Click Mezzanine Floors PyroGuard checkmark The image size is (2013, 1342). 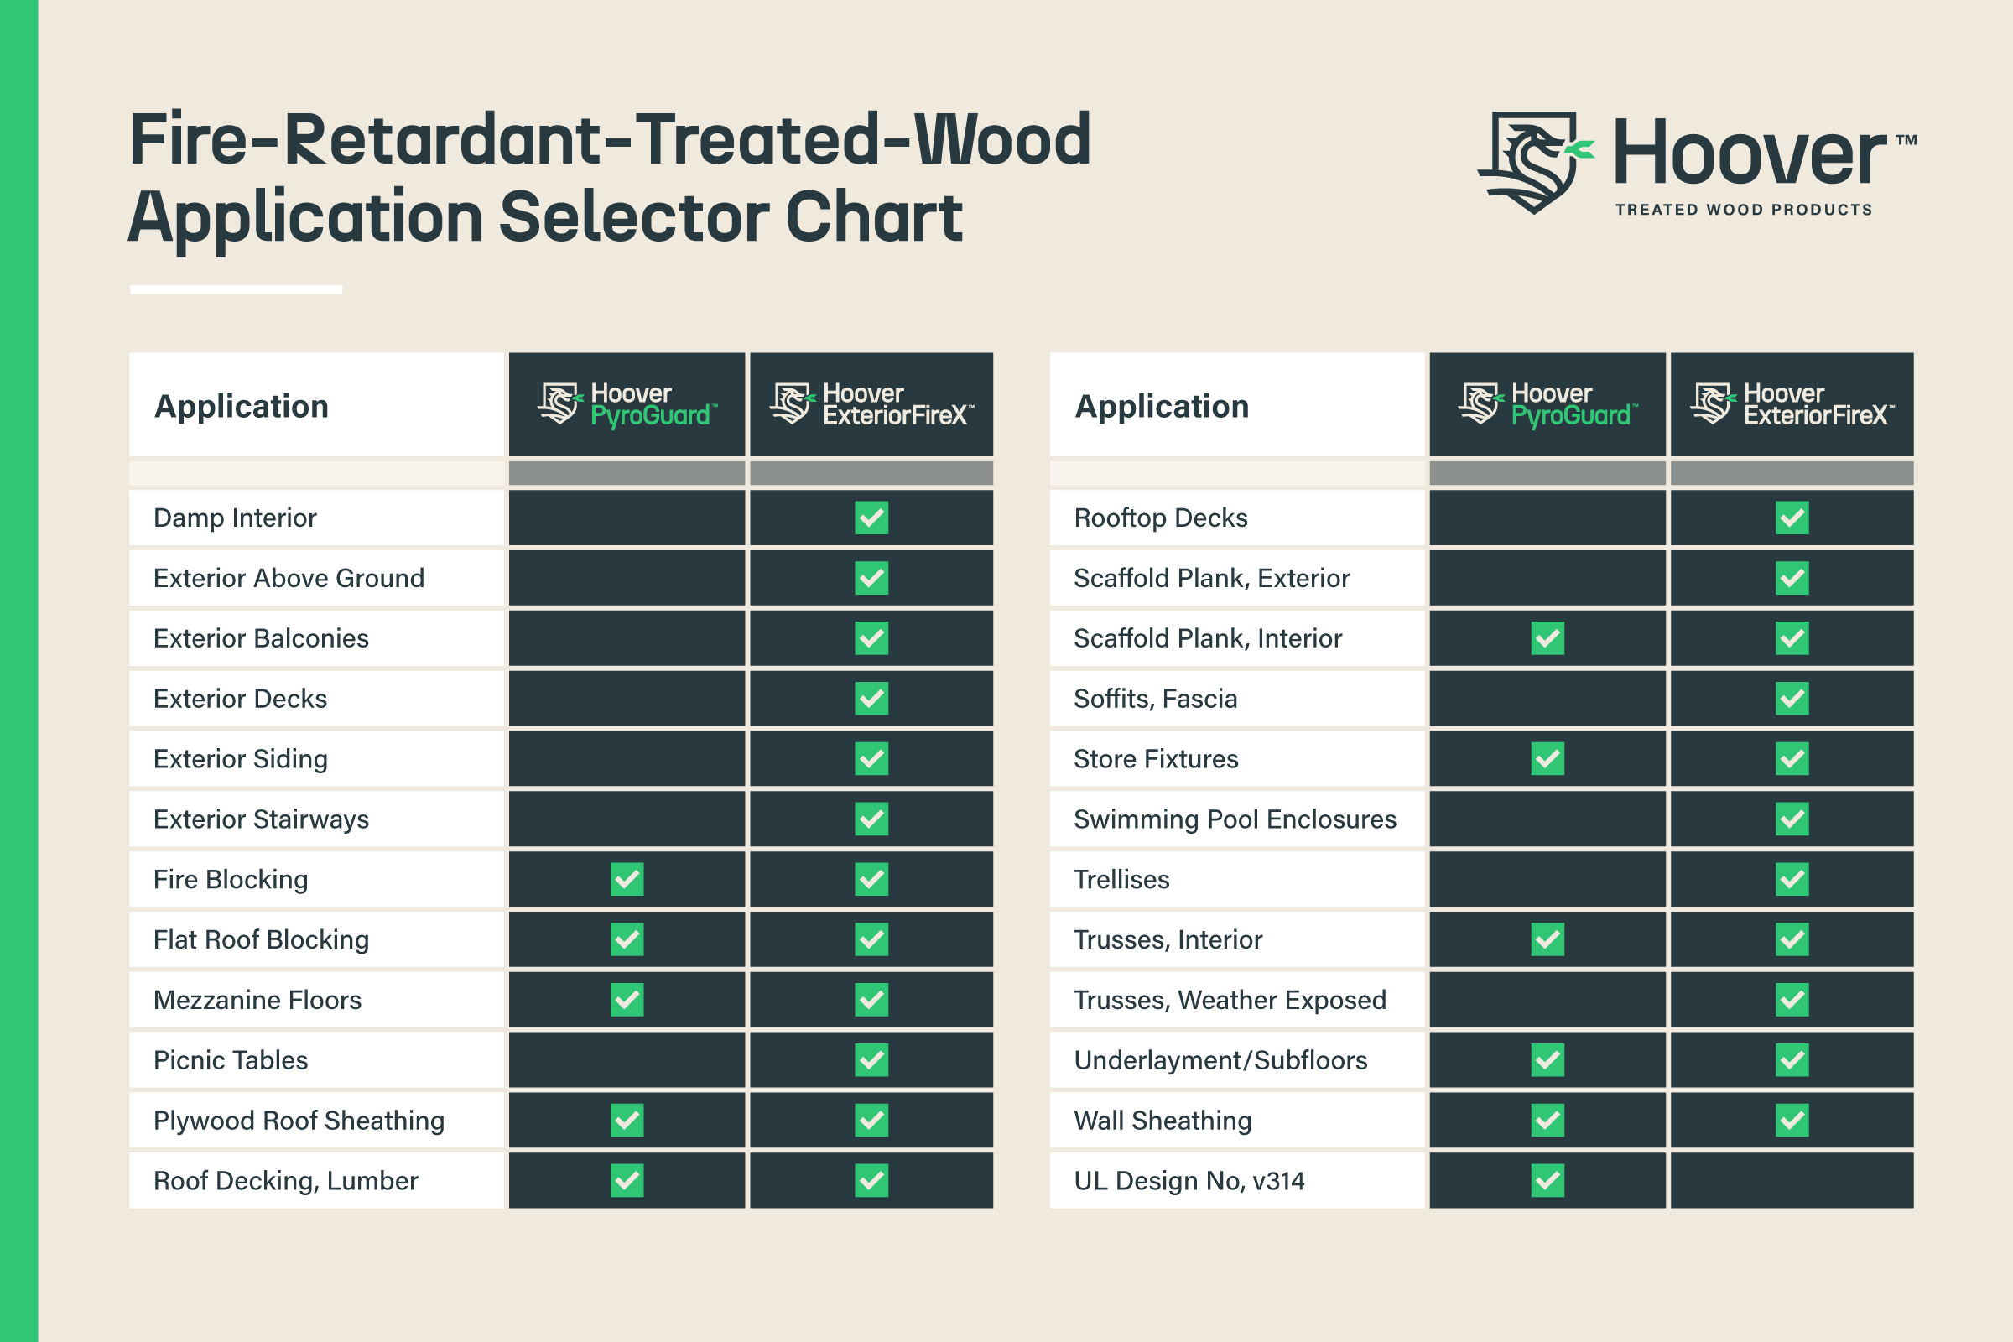tap(627, 1000)
